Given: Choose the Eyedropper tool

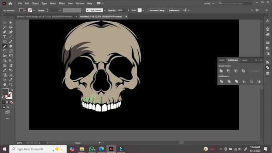Looking at the screenshot, I should [x=5, y=70].
